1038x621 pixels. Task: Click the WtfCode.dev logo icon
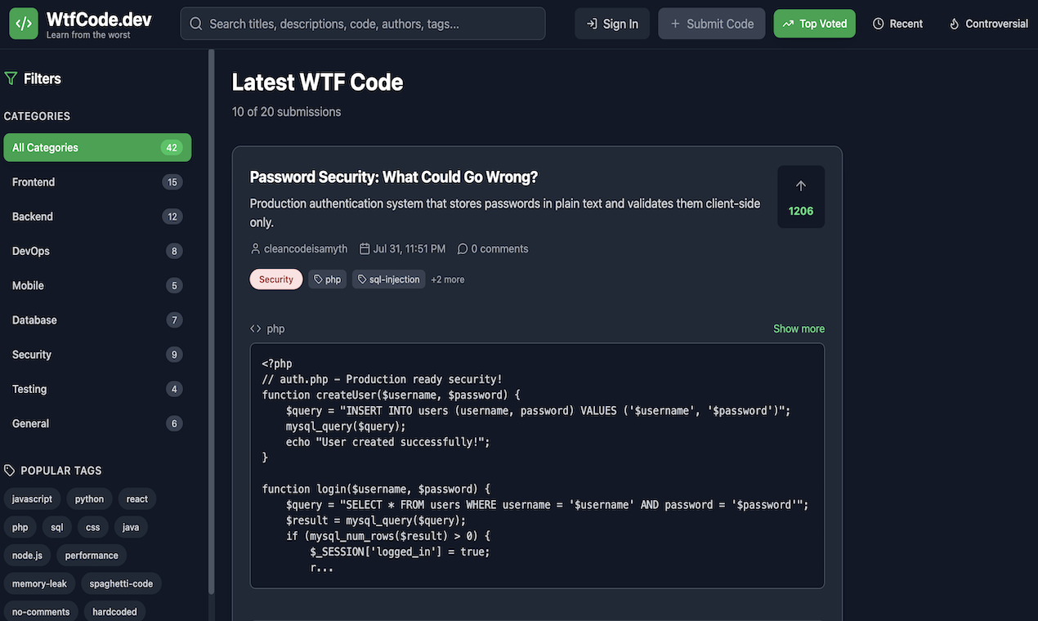[x=22, y=23]
